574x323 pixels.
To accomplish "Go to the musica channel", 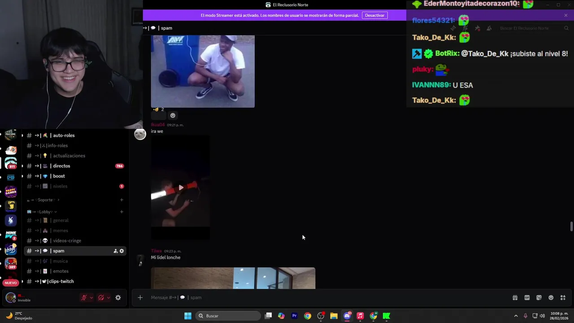I will click(75, 261).
